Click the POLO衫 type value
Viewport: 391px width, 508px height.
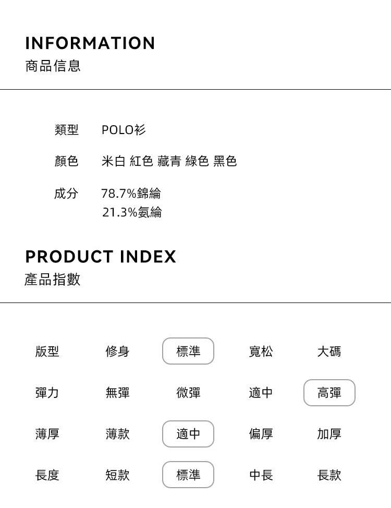[x=124, y=130]
